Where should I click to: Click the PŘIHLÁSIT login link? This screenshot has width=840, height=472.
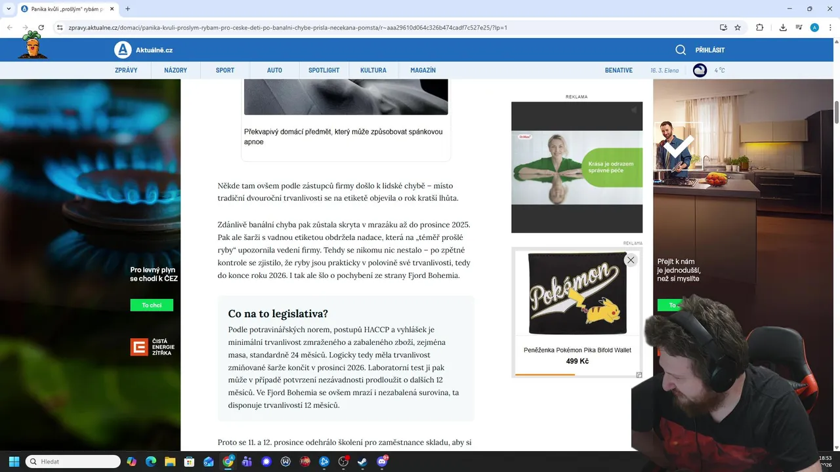(x=710, y=50)
